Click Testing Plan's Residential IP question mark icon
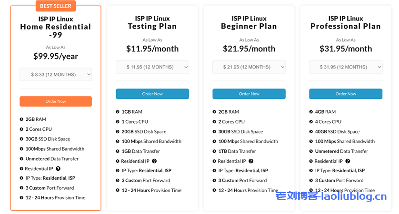Image resolution: width=399 pixels, height=214 pixels. click(x=154, y=161)
